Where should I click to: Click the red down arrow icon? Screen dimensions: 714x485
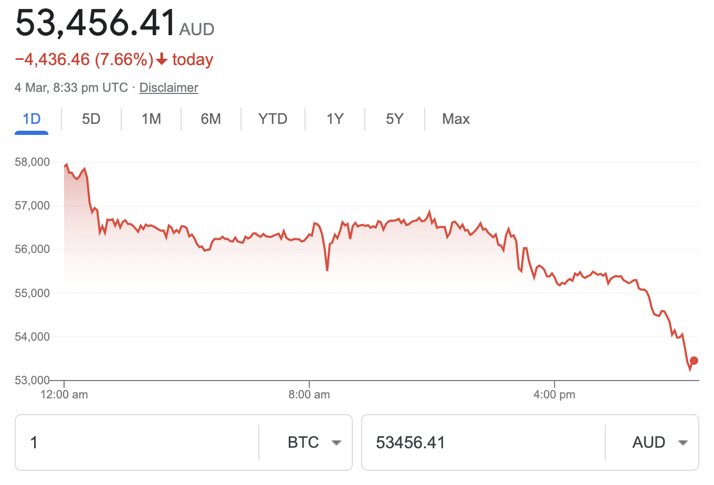pos(162,60)
